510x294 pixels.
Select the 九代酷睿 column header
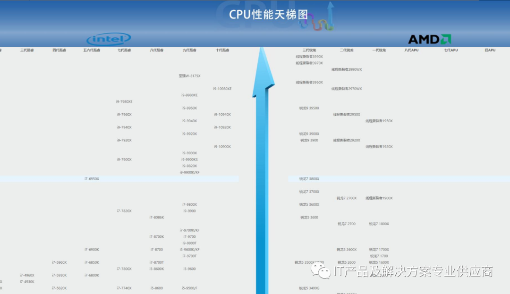pyautogui.click(x=189, y=50)
